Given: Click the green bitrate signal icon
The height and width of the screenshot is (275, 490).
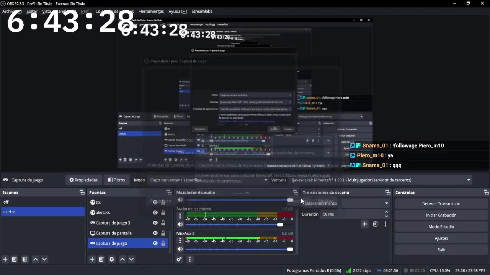Looking at the screenshot, I should (348, 270).
